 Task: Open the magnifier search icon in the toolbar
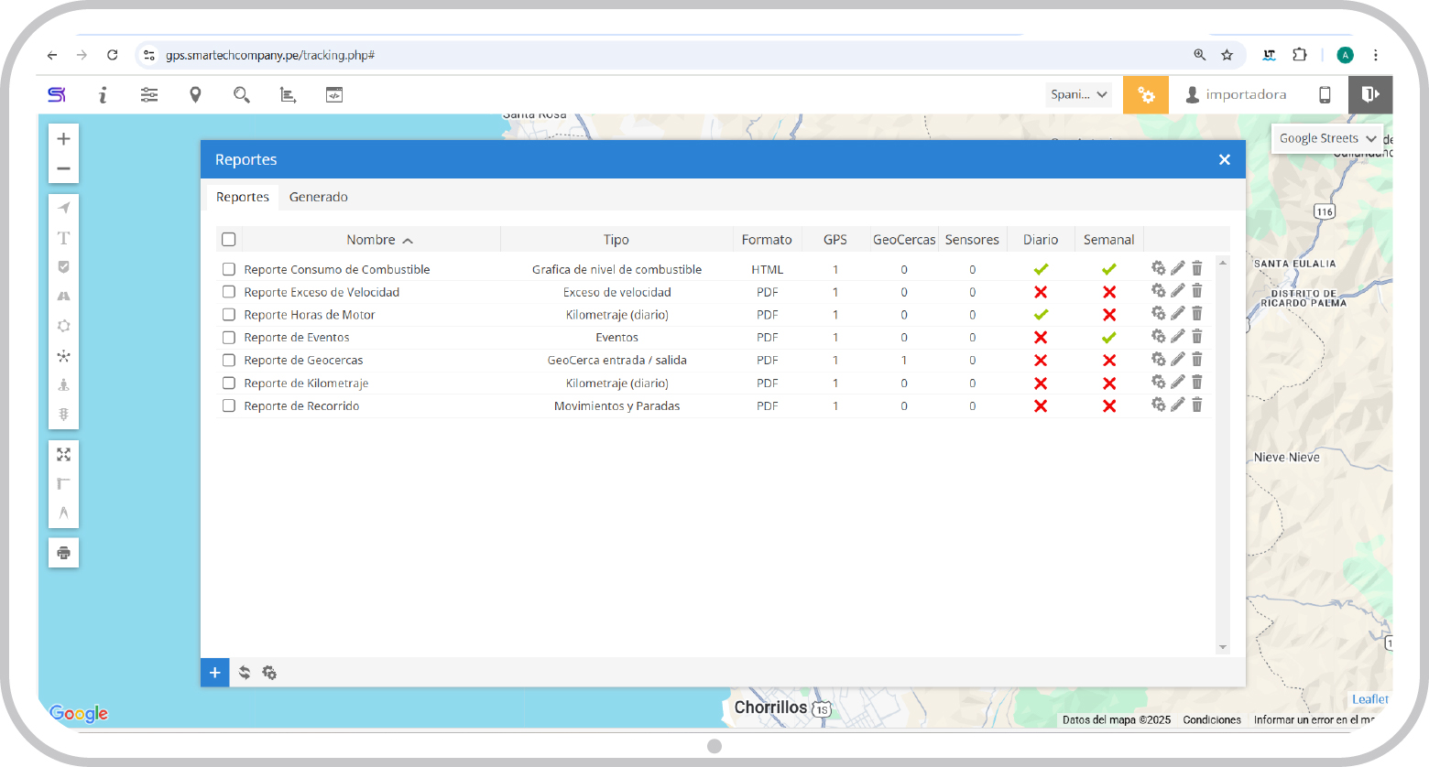[x=241, y=95]
